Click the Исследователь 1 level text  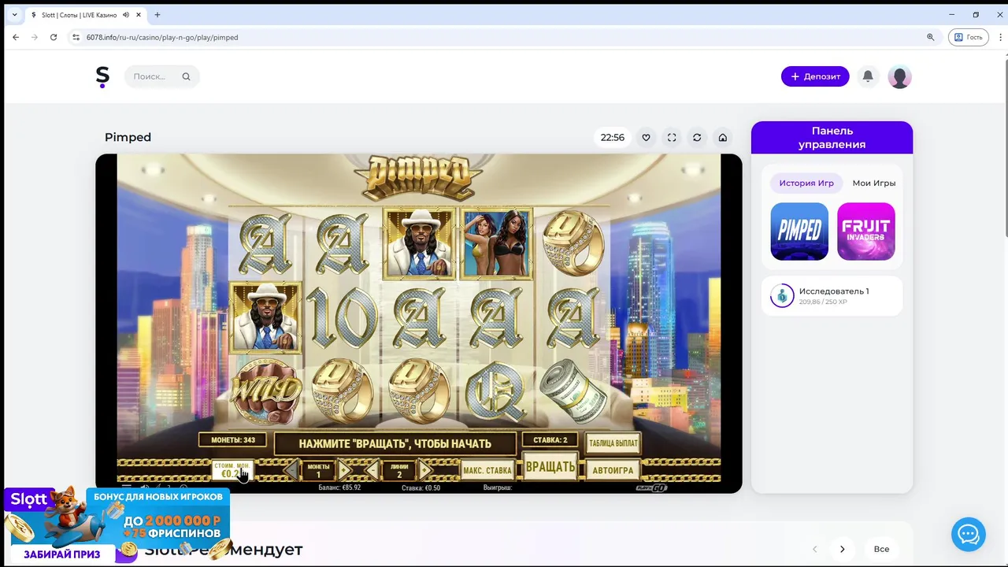coord(834,291)
